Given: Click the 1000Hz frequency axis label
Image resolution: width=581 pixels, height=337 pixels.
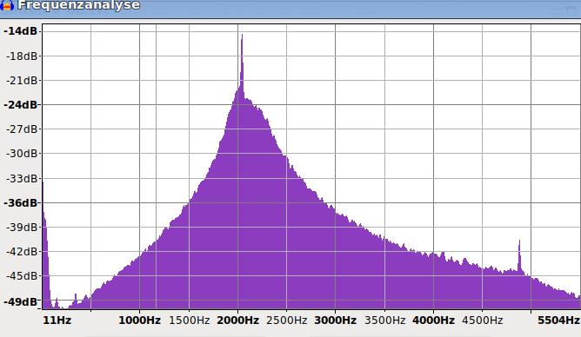Looking at the screenshot, I should 140,320.
